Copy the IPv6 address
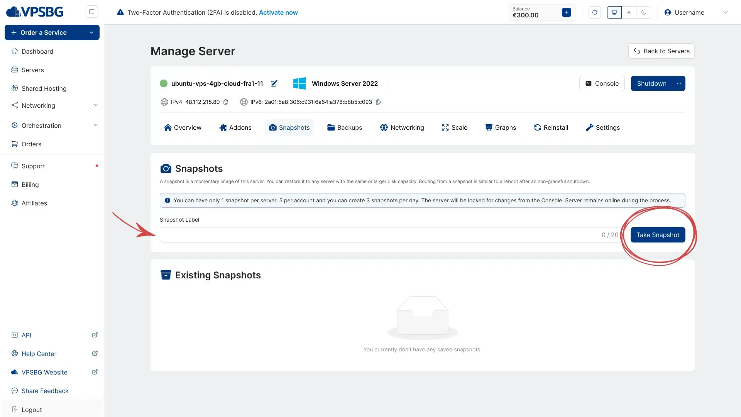The height and width of the screenshot is (417, 741). tap(378, 102)
